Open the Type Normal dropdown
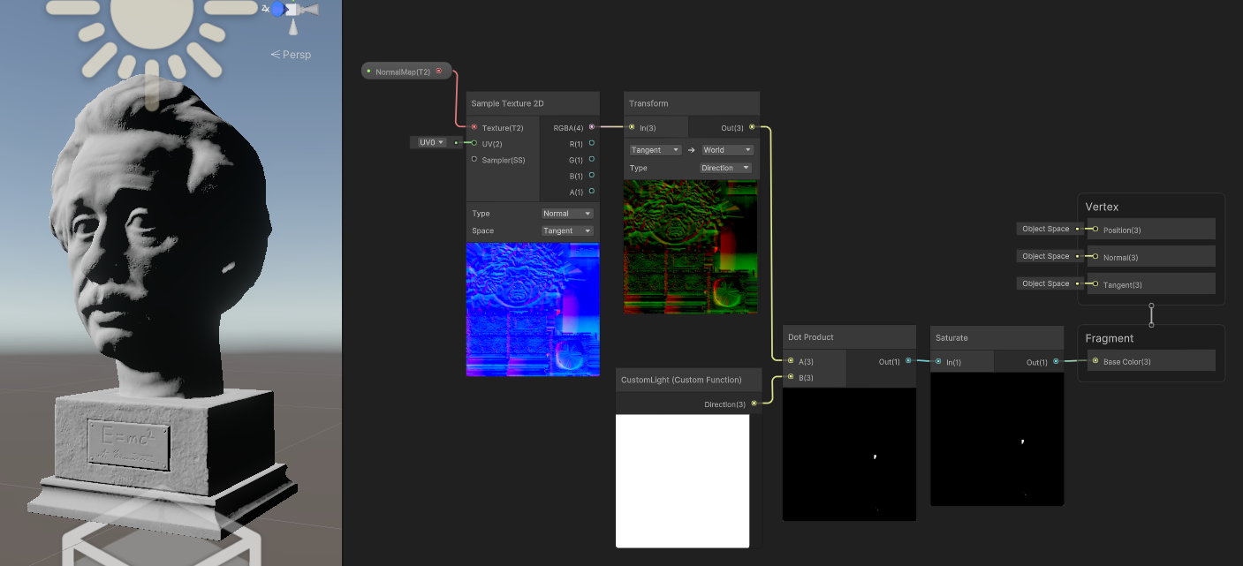 pos(567,214)
